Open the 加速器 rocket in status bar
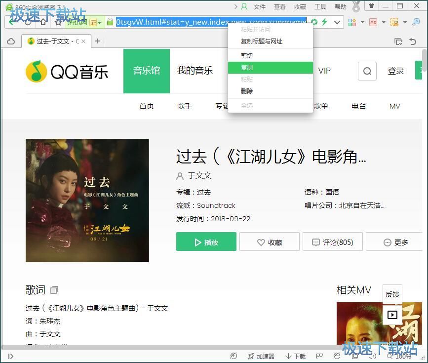 coord(261,356)
